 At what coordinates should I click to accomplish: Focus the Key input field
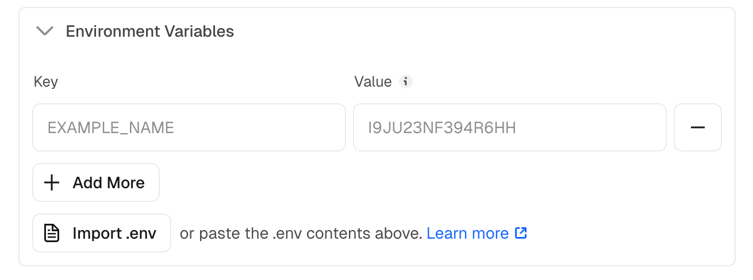pos(189,127)
